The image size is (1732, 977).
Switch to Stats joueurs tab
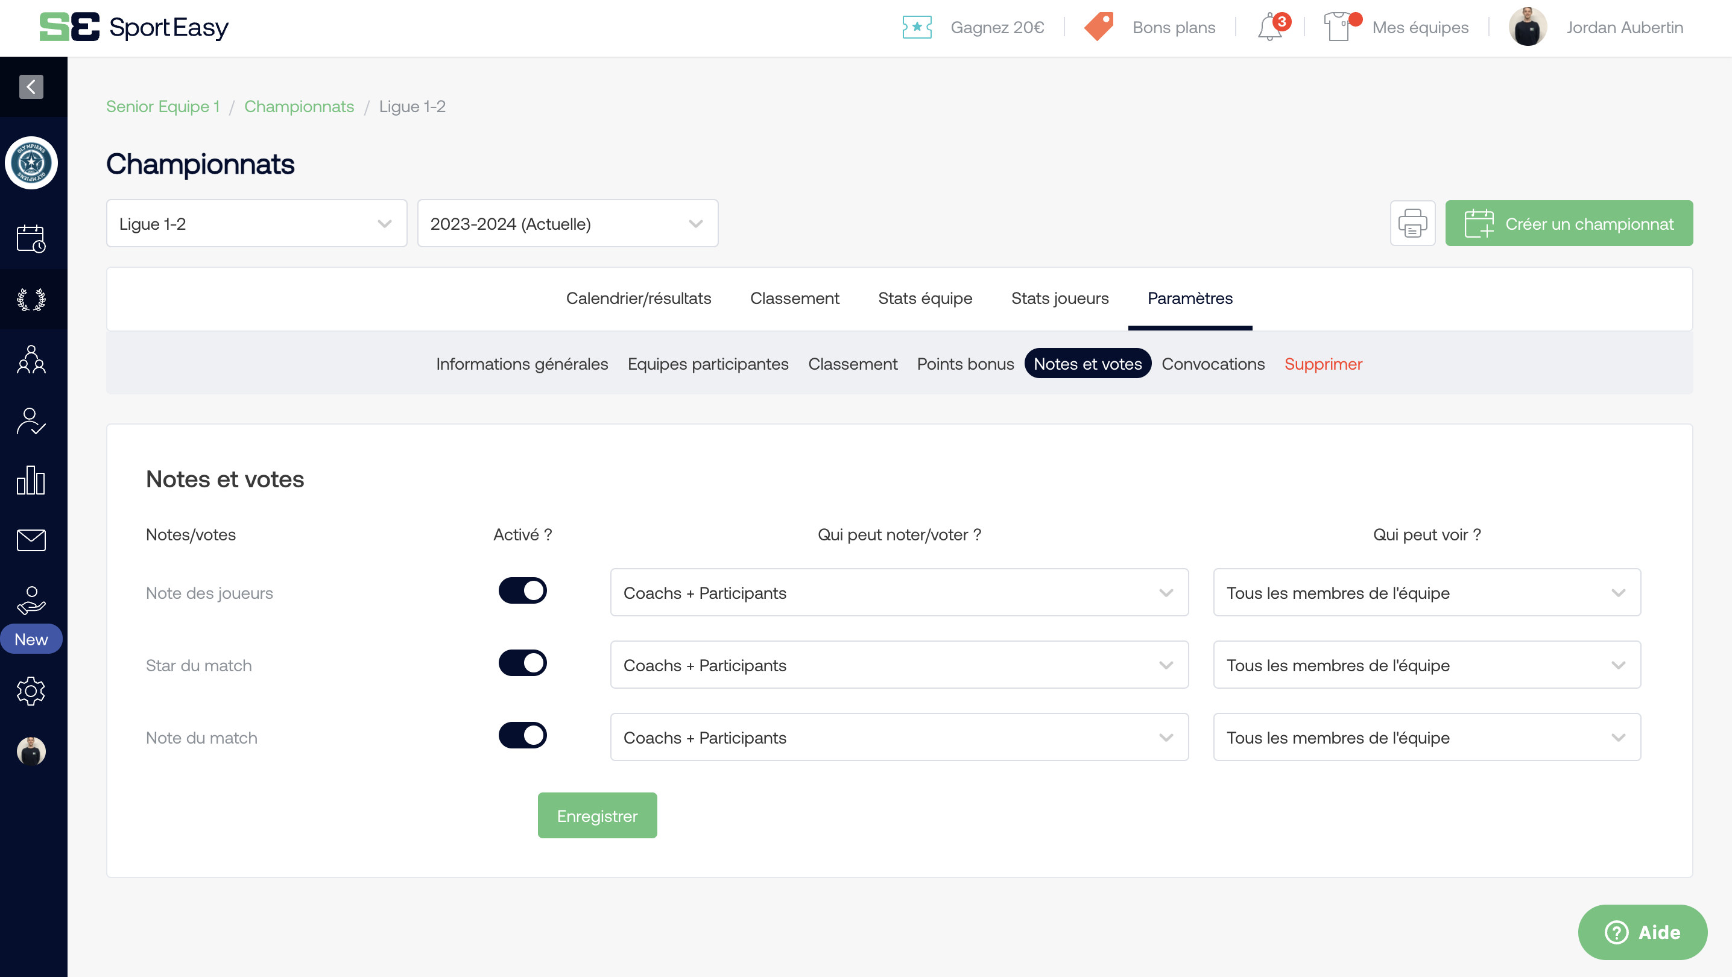click(1060, 299)
